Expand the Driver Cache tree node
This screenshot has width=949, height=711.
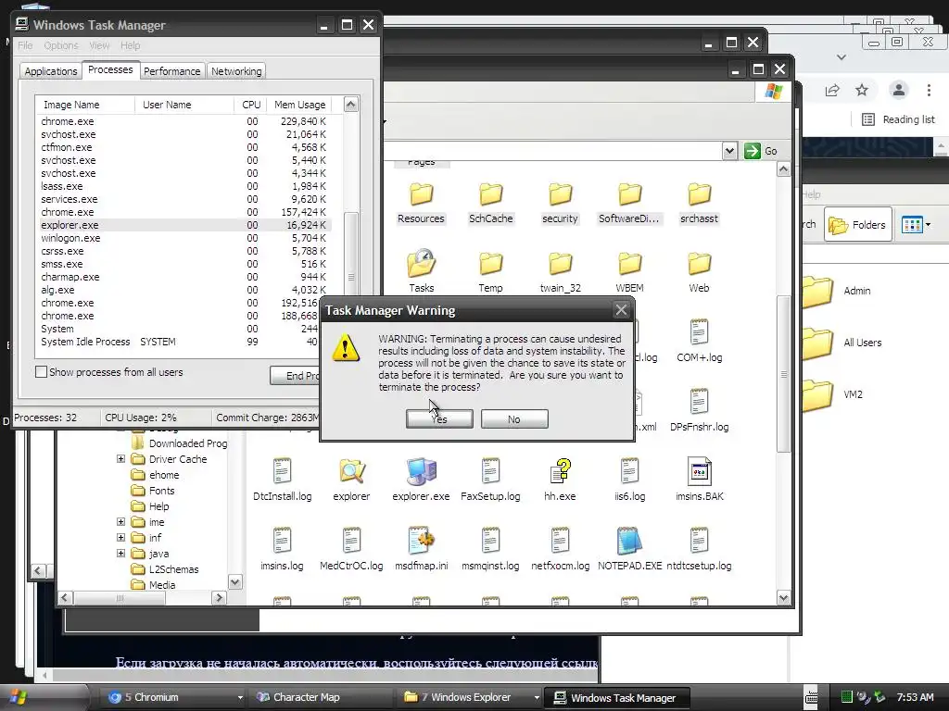click(120, 459)
